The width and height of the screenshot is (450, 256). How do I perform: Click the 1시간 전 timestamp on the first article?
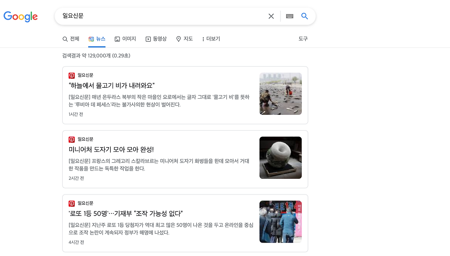(x=76, y=114)
